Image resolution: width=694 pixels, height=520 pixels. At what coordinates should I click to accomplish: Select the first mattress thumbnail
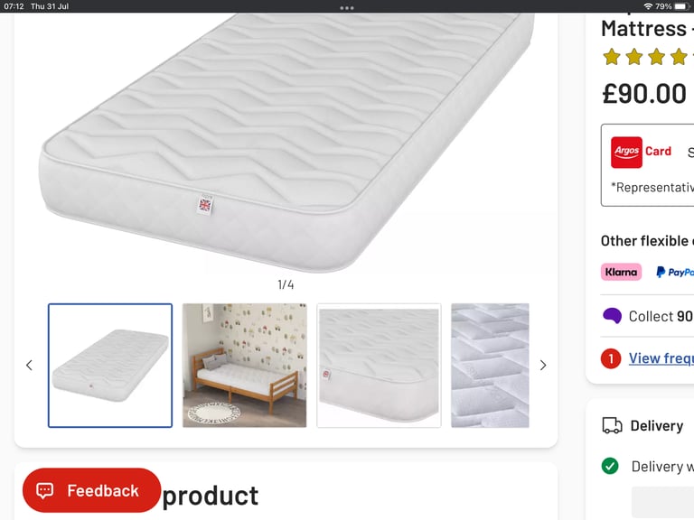110,366
